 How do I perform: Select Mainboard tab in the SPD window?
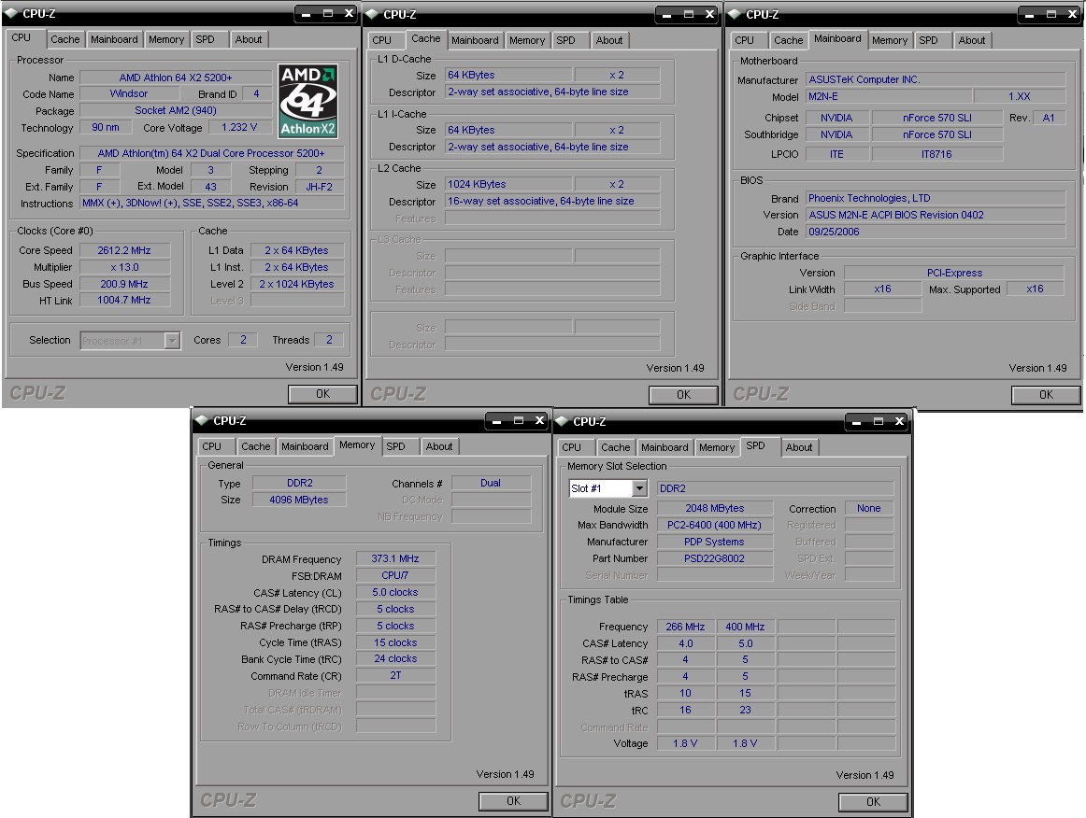click(664, 447)
